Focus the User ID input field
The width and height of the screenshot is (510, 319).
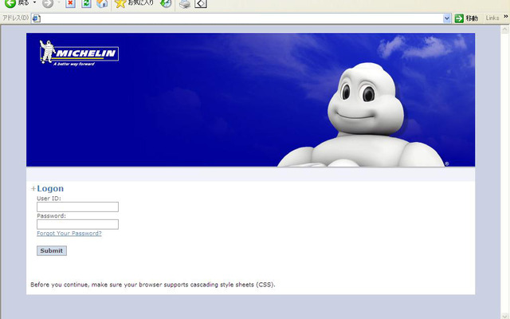(x=77, y=207)
